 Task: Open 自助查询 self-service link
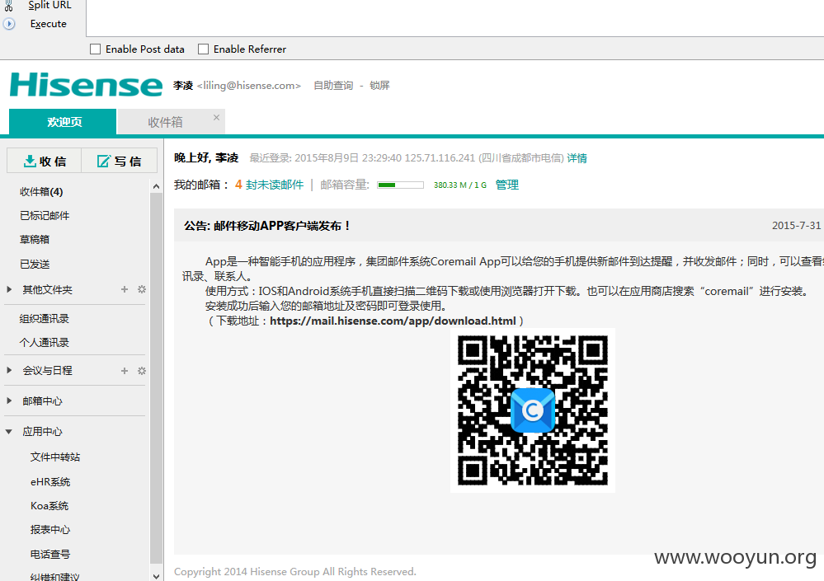click(333, 86)
